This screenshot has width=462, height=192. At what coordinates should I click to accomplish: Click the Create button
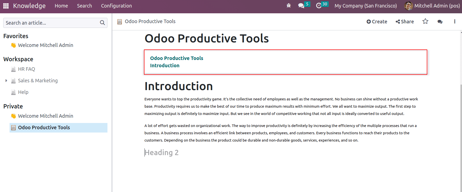click(377, 22)
